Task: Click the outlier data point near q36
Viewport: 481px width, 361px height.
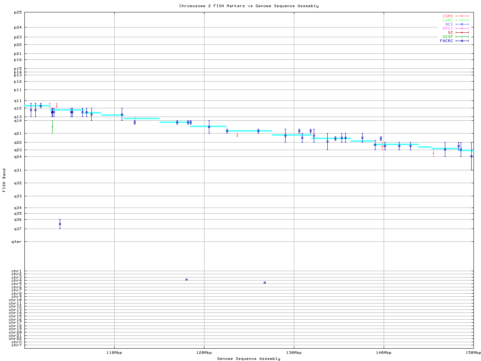Action: [x=60, y=224]
